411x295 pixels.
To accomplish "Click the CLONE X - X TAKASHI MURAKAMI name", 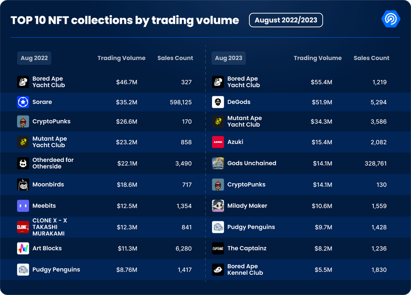I will [50, 227].
